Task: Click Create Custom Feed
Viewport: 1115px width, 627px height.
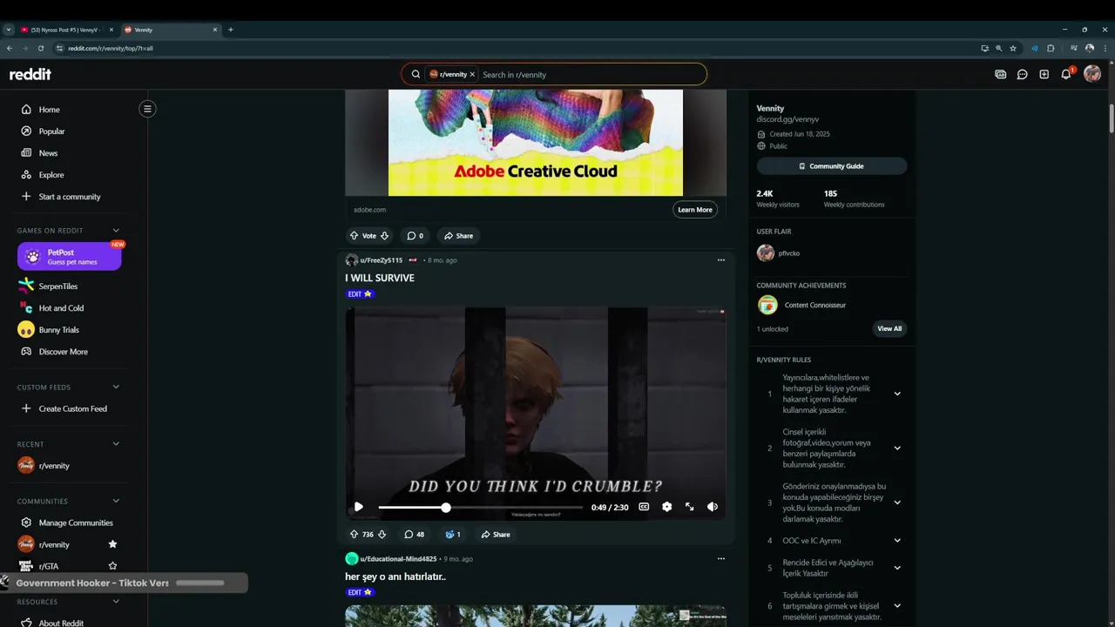Action: click(71, 408)
